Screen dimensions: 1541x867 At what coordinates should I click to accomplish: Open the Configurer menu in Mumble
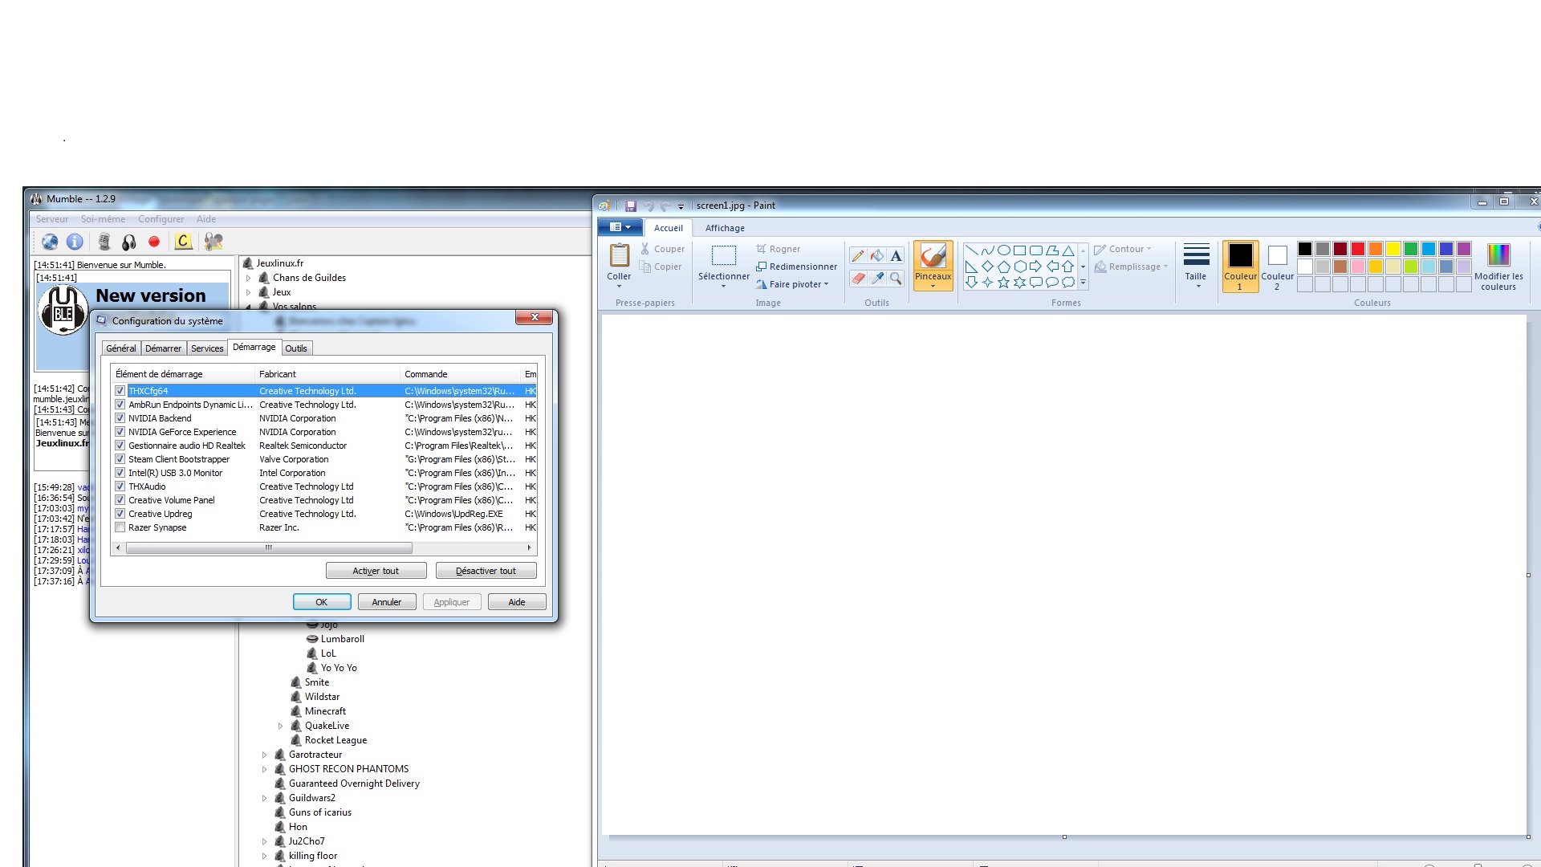click(161, 219)
